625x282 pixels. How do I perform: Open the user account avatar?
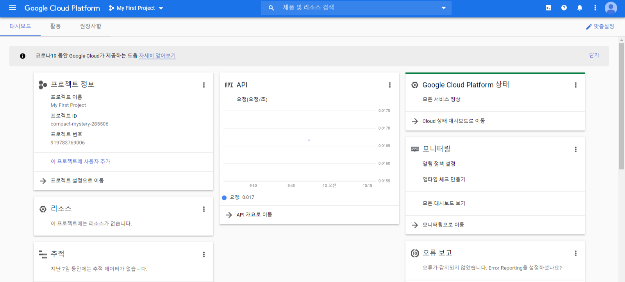pyautogui.click(x=611, y=8)
